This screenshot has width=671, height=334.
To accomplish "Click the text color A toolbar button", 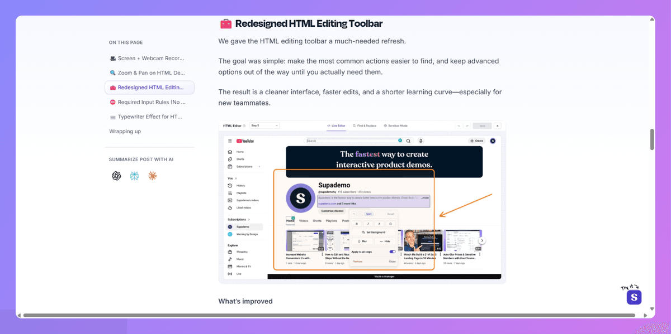I will (379, 224).
